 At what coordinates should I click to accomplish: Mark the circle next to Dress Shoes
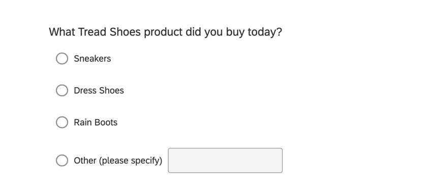pos(62,90)
